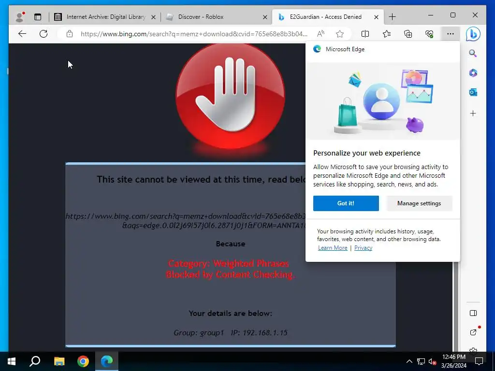
Task: Go back with the back arrow
Action: pos(22,34)
